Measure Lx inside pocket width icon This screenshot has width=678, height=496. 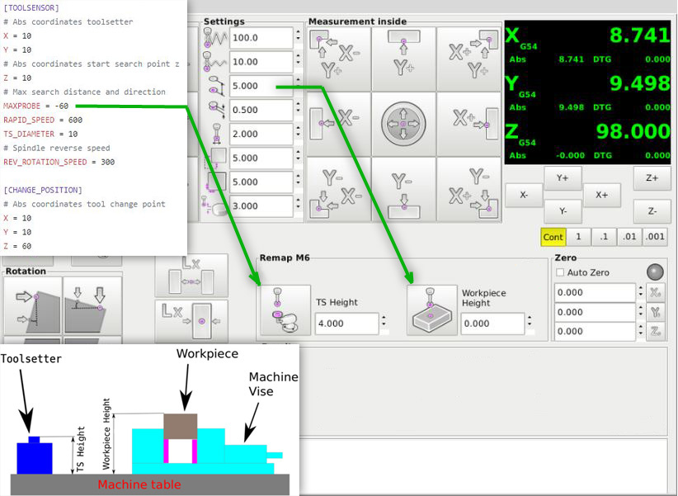tap(191, 276)
